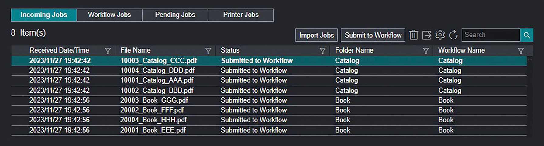Open Workflow Name column filter
The height and width of the screenshot is (146, 544).
(521, 51)
